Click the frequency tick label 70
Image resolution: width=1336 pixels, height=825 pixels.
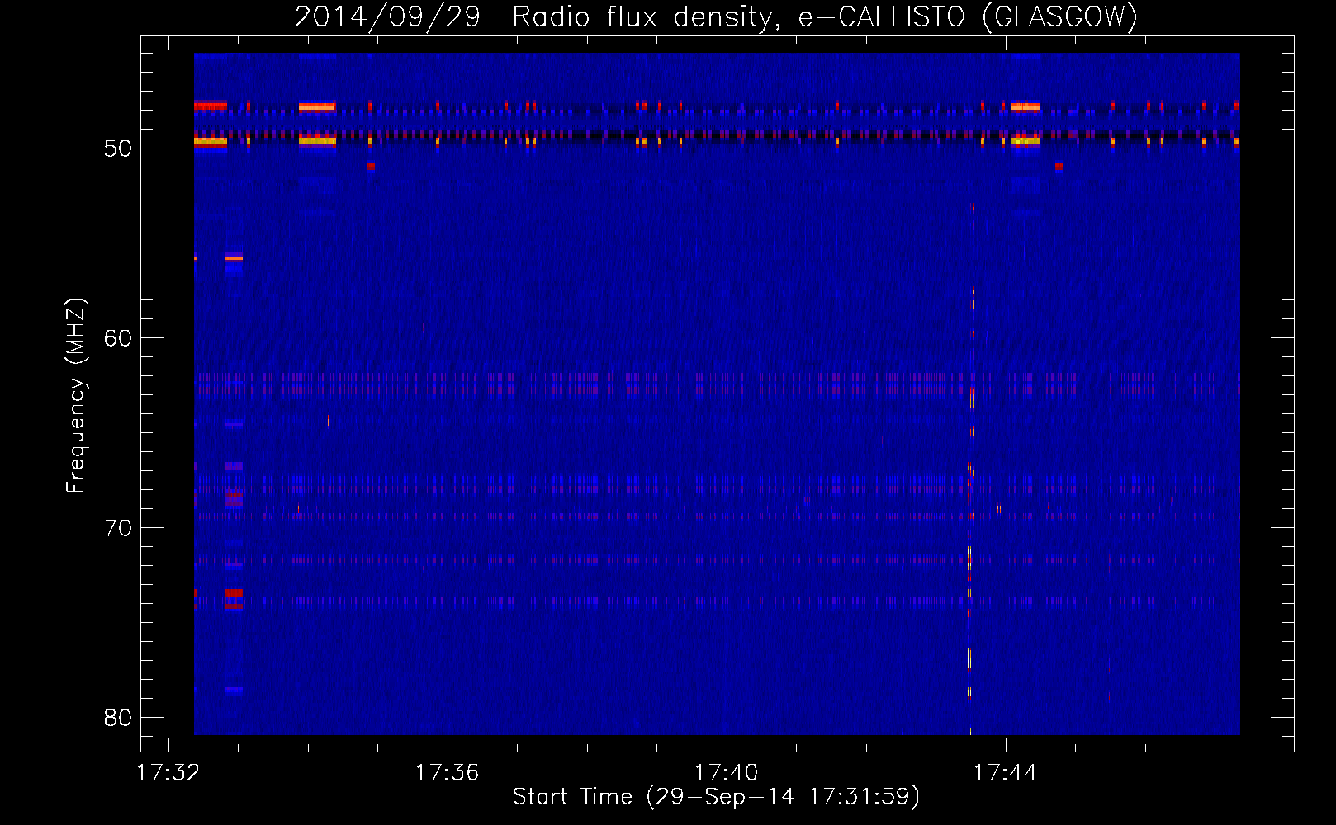click(118, 528)
